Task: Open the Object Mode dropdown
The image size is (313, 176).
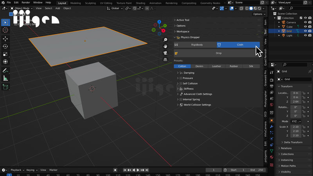Action: point(22,8)
